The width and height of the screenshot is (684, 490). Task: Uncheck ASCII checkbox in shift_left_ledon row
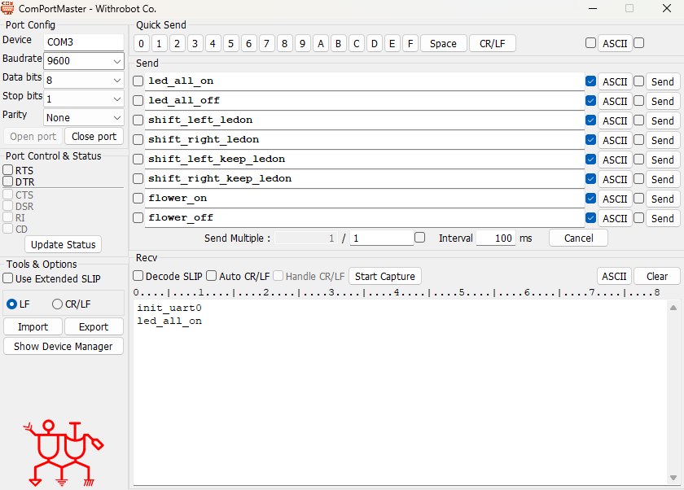tap(590, 120)
